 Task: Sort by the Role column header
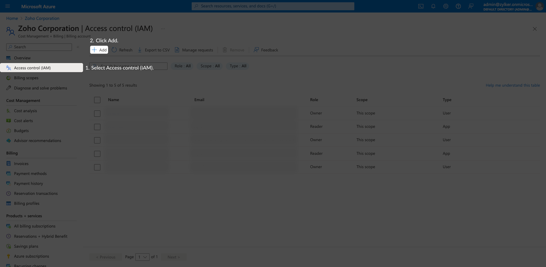[314, 100]
